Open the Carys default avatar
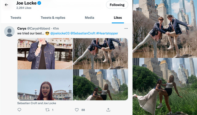This screenshot has height=115, width=197. [10, 31]
